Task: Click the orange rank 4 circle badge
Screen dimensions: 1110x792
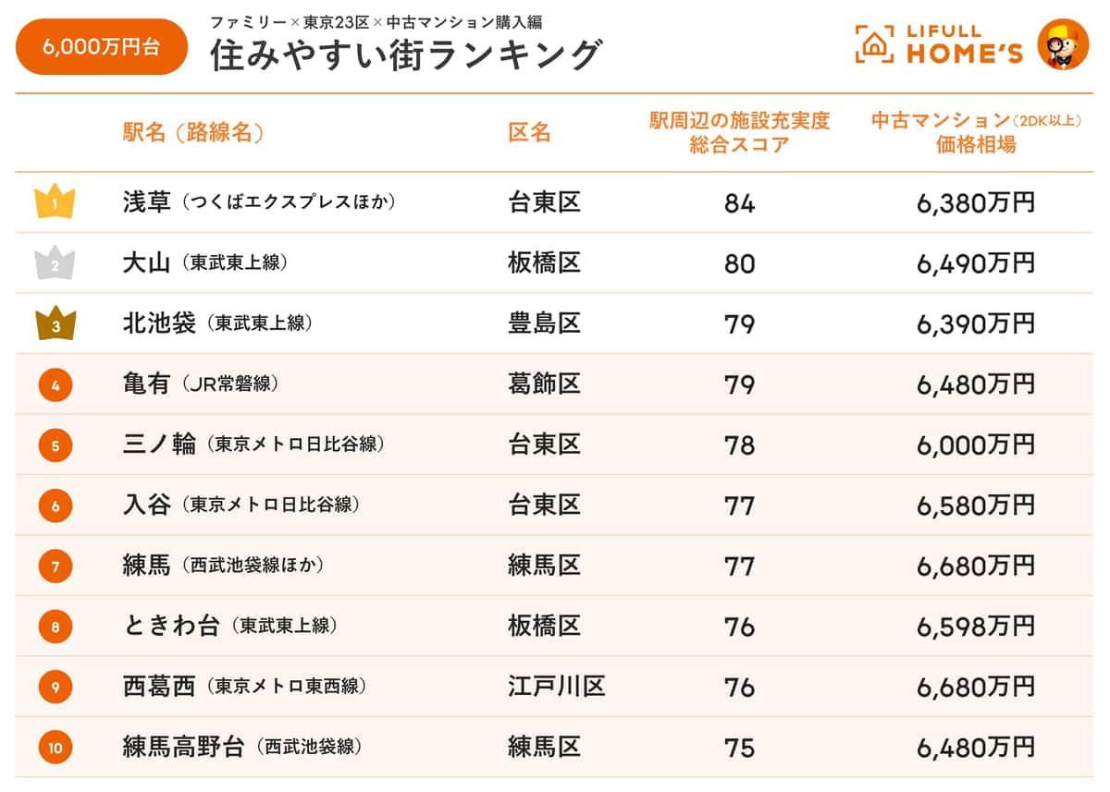Action: 55,384
